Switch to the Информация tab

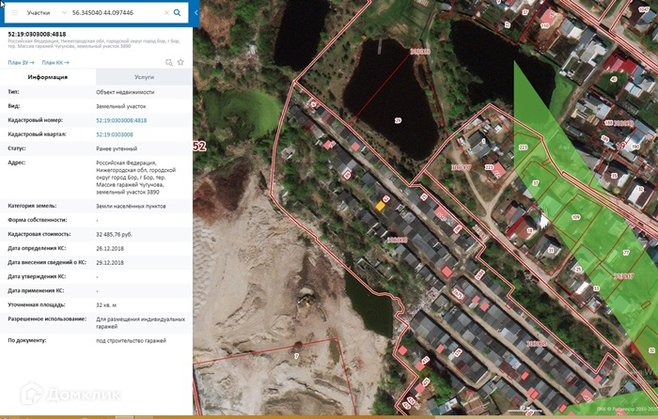click(48, 77)
